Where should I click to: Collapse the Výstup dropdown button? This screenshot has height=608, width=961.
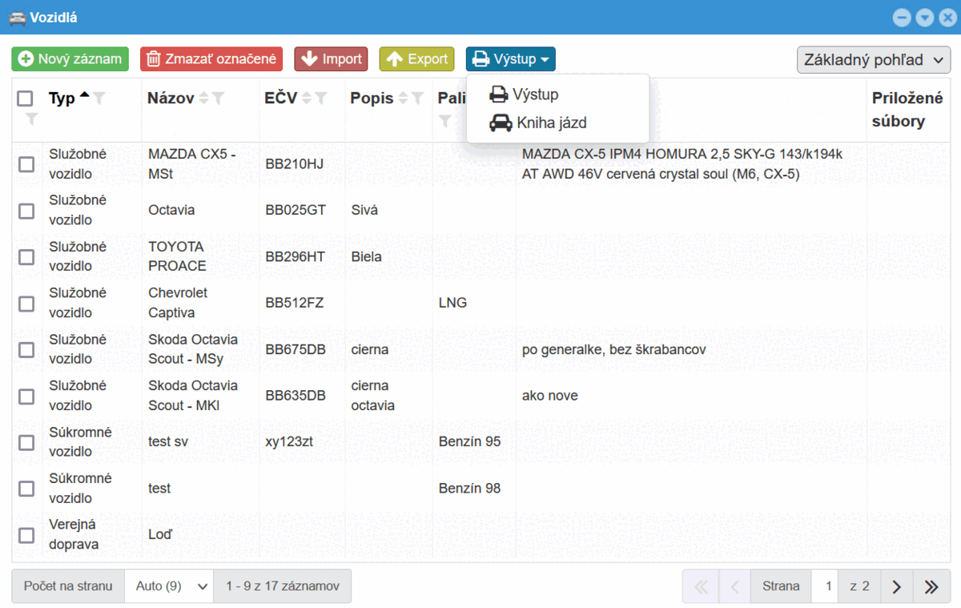coord(510,59)
